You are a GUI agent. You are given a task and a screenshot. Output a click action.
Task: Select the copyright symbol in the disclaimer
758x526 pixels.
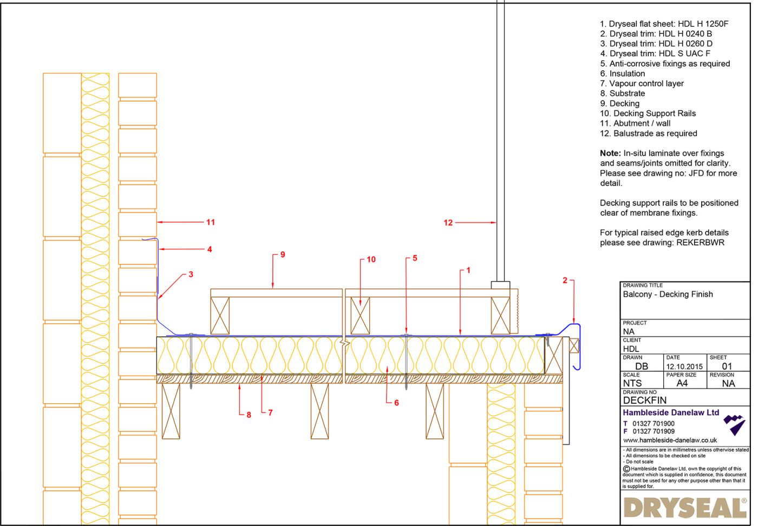625,468
